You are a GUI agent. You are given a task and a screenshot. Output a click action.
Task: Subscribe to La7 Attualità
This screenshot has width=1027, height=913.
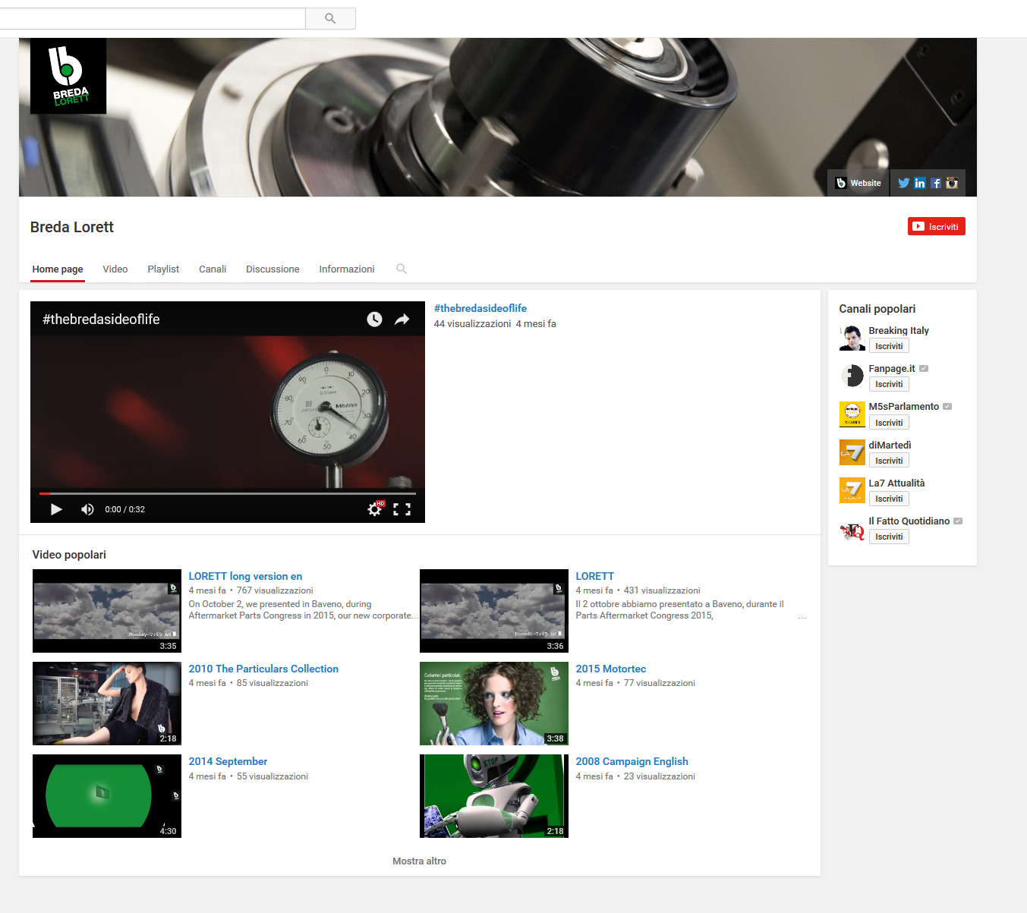889,499
